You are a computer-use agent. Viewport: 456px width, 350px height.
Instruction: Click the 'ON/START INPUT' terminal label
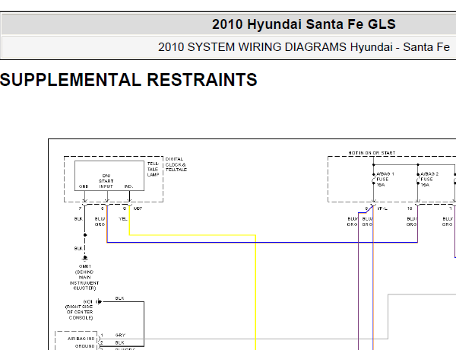[x=106, y=181]
